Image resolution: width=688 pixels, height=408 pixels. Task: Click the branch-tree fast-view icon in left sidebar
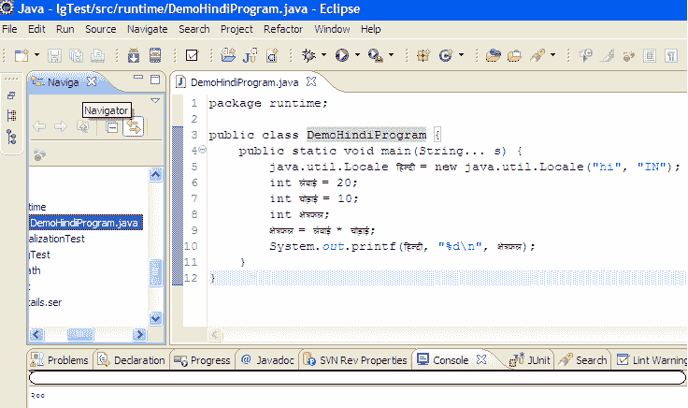tap(12, 137)
